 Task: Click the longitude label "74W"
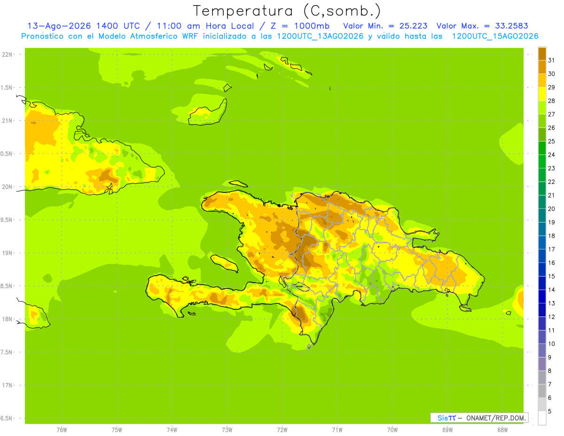(172, 430)
